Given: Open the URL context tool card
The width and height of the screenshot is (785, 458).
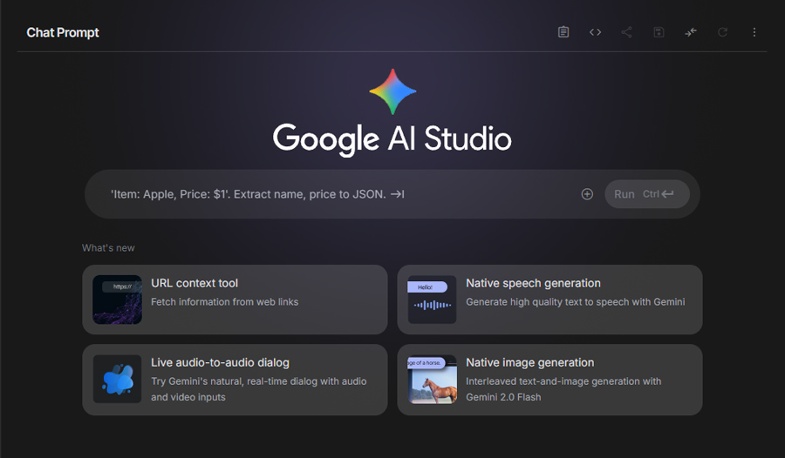Looking at the screenshot, I should [235, 300].
